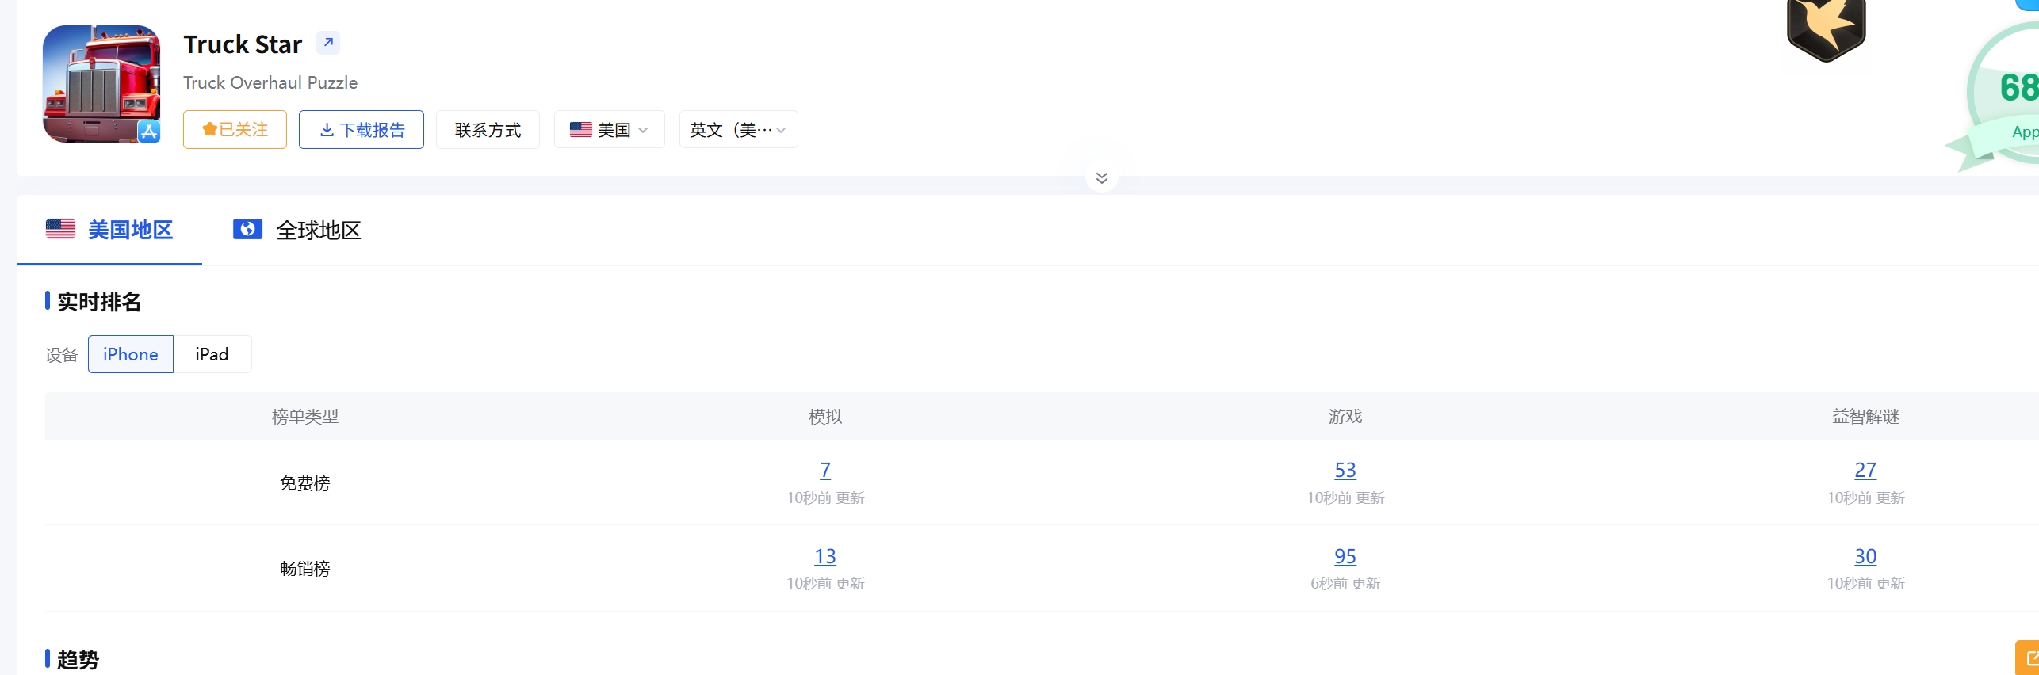Expand header with double-chevron down icon
This screenshot has height=675, width=2039.
pyautogui.click(x=1102, y=177)
